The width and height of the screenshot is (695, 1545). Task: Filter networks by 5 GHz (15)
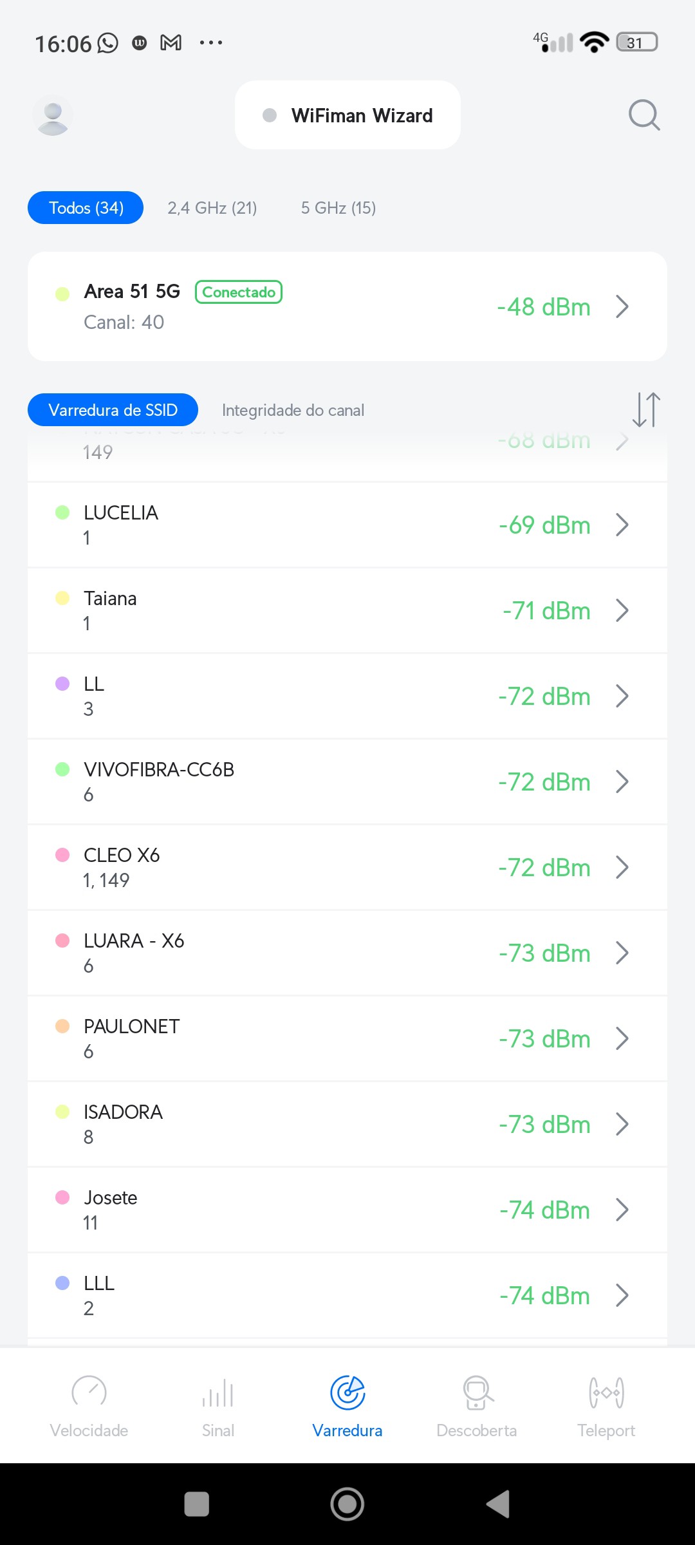click(x=338, y=208)
